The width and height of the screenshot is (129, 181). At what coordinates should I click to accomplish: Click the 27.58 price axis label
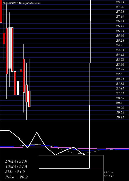point(120,12)
